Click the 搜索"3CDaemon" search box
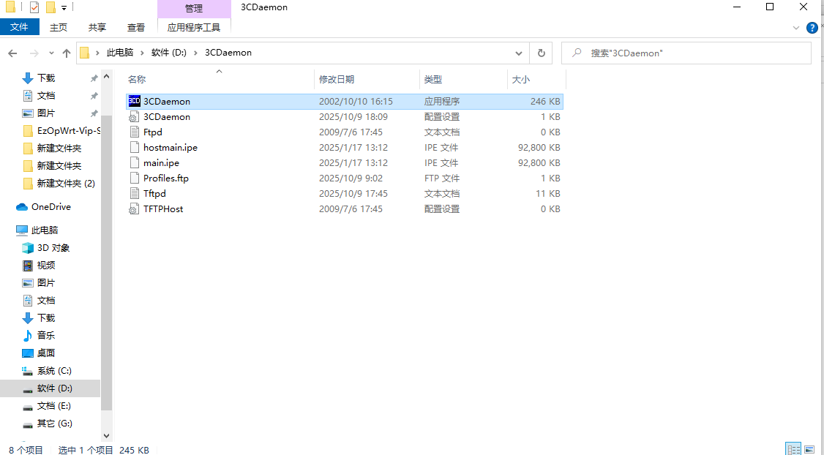This screenshot has height=455, width=824. click(x=686, y=53)
